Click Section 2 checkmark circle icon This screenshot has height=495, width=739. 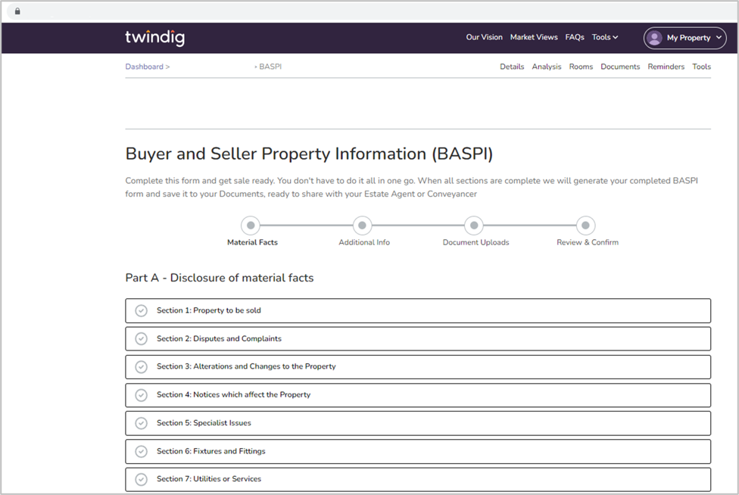pyautogui.click(x=141, y=338)
